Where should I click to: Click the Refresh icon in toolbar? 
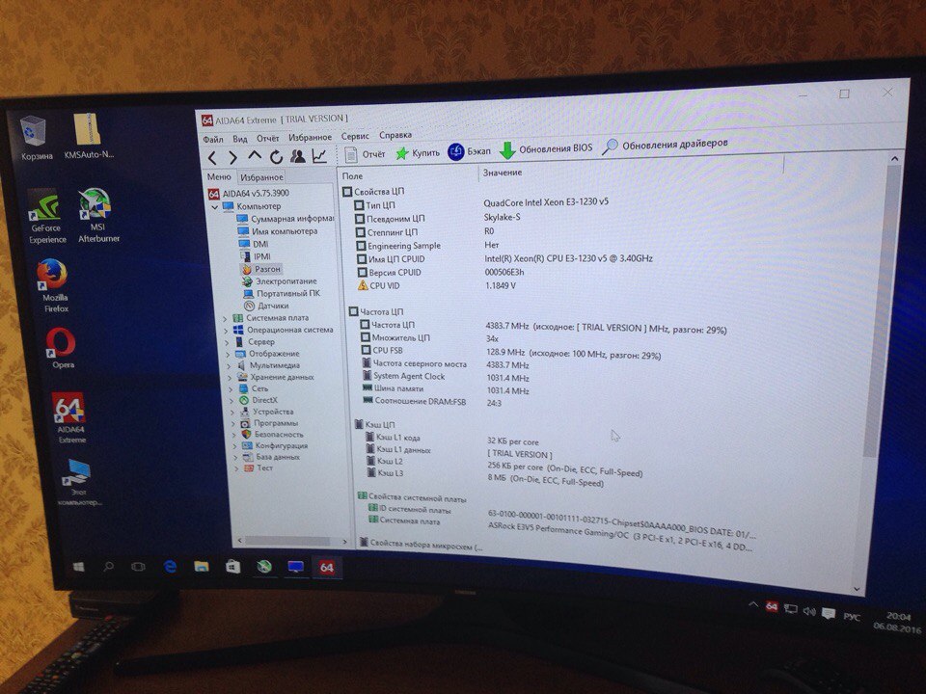click(x=276, y=156)
